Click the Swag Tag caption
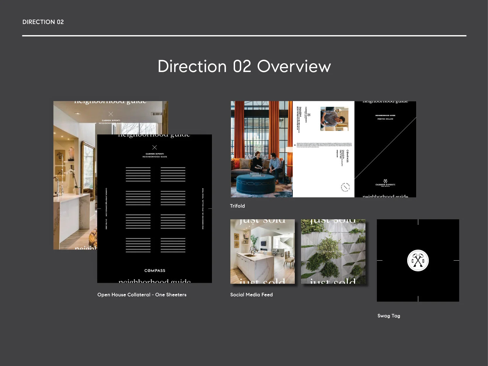 tap(388, 316)
